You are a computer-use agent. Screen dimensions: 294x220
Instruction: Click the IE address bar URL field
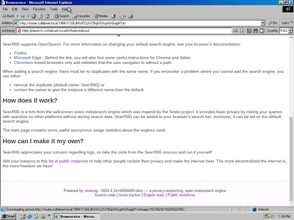tap(138, 23)
